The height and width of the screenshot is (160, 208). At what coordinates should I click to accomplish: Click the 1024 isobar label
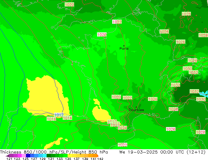tap(122, 128)
